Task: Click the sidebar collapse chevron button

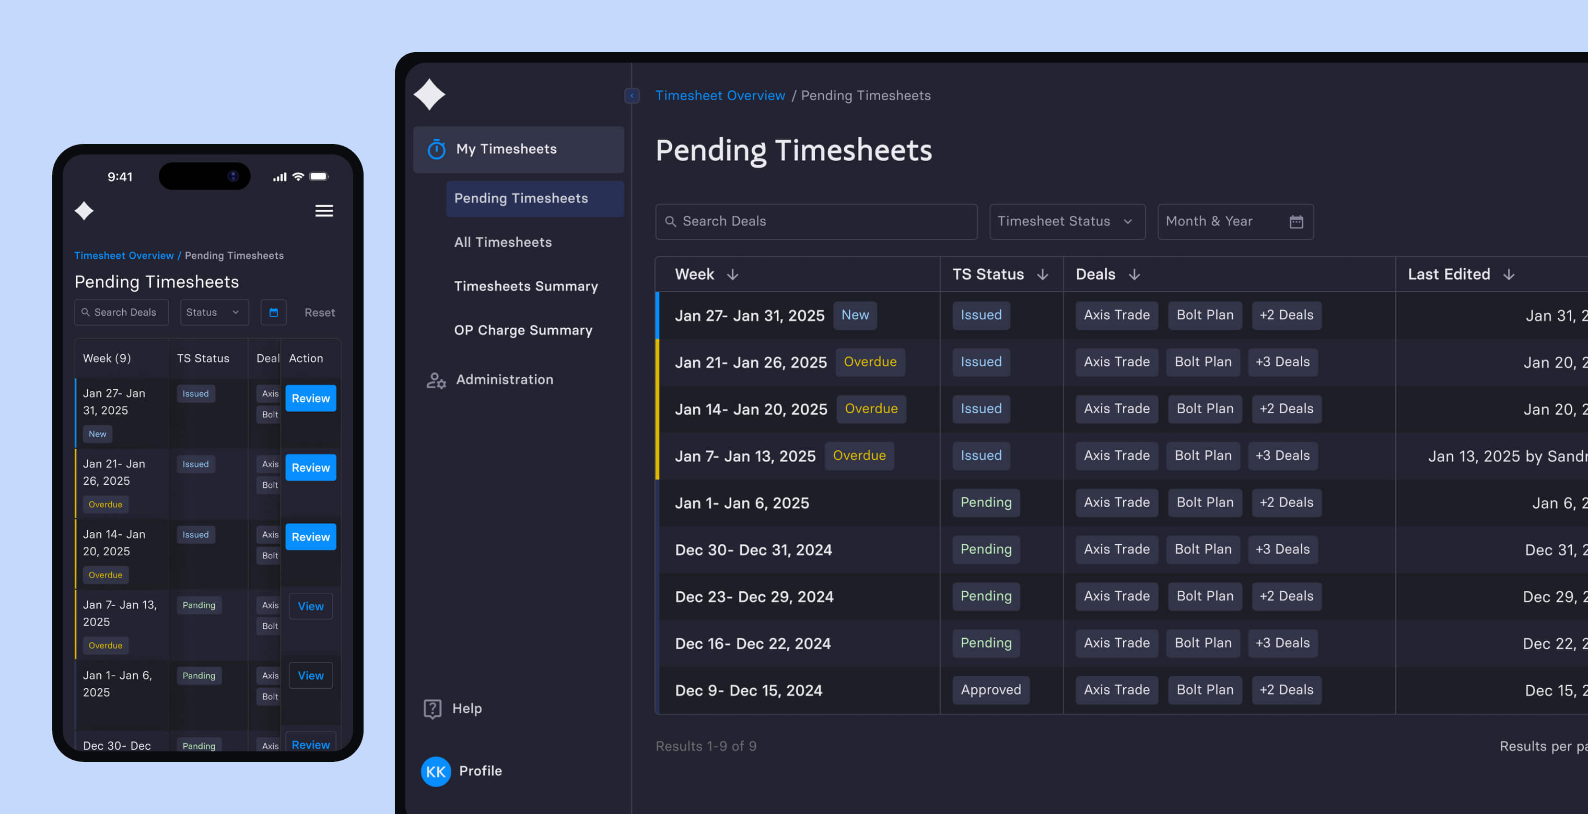Action: [x=631, y=95]
